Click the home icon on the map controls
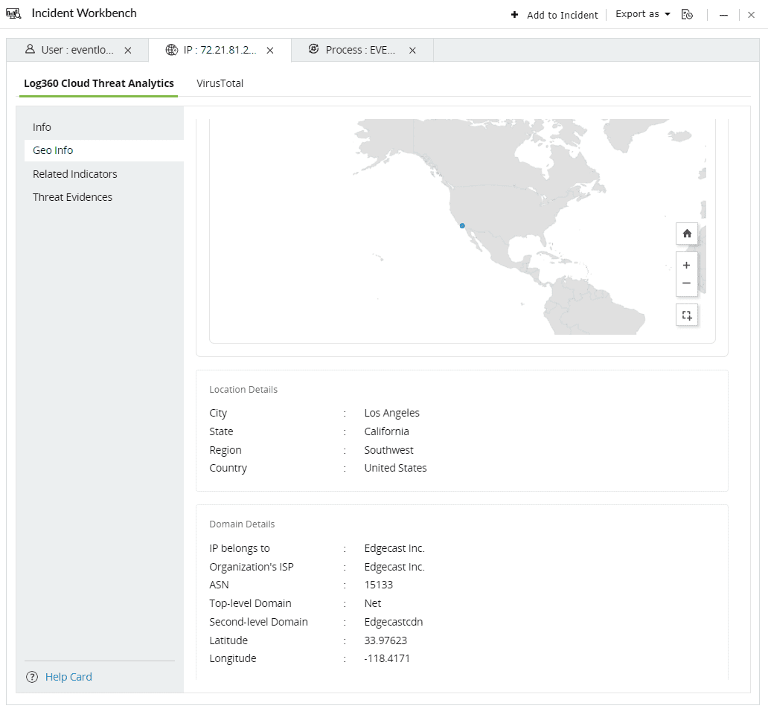This screenshot has width=768, height=726. point(686,233)
